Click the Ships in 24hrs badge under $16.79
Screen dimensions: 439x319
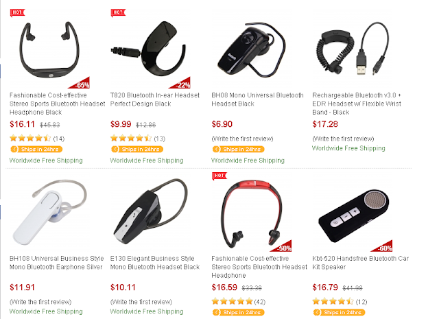340,312
